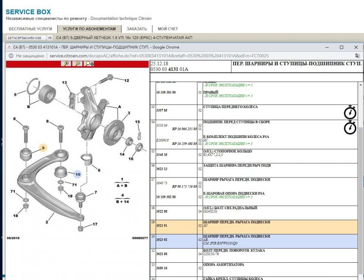This screenshot has height=280, width=364.
Task: Click the insecure site info icon in address bar
Action: click(10, 56)
